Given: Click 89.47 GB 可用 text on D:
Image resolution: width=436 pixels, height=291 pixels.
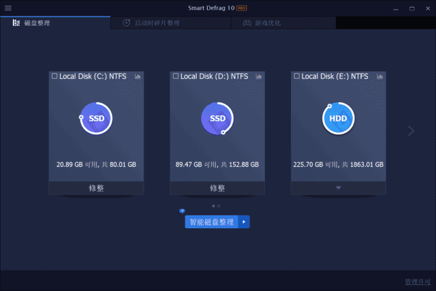Looking at the screenshot, I should [x=196, y=164].
